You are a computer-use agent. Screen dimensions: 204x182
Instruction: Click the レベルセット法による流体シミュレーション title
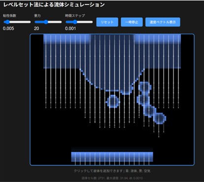(54, 4)
